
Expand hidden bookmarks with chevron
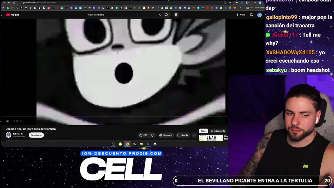pos(241,8)
